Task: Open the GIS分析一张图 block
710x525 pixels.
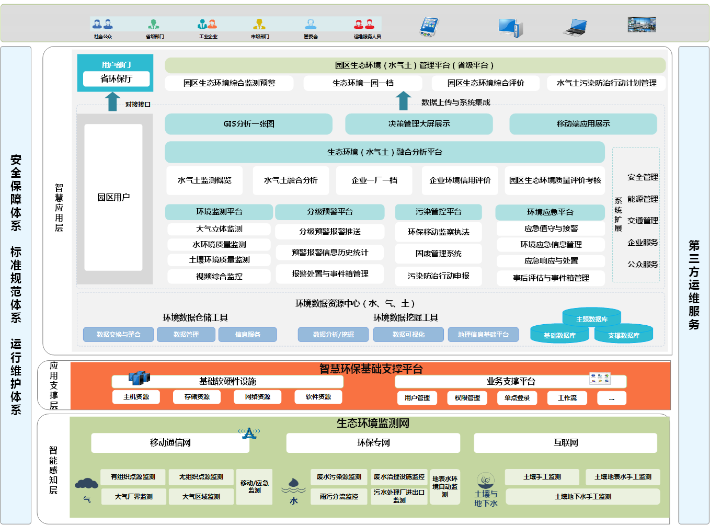Action: click(x=249, y=124)
